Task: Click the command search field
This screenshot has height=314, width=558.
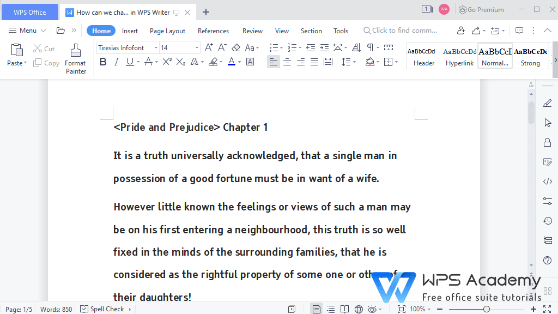Action: coord(401,31)
